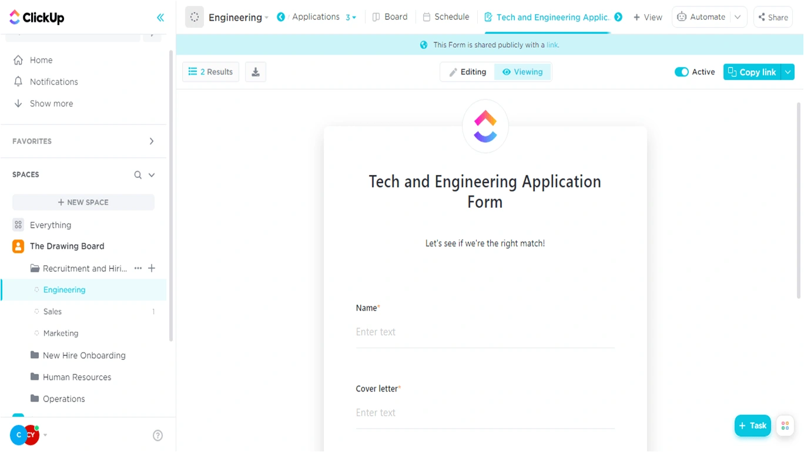
Task: Open Recruitment folder ellipsis options
Action: (x=138, y=268)
